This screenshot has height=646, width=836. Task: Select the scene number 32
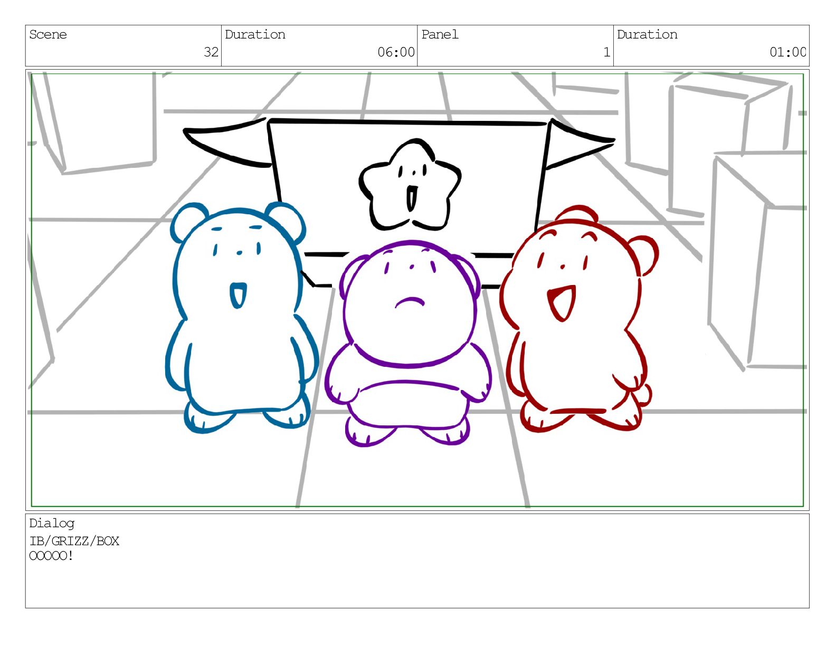point(211,52)
